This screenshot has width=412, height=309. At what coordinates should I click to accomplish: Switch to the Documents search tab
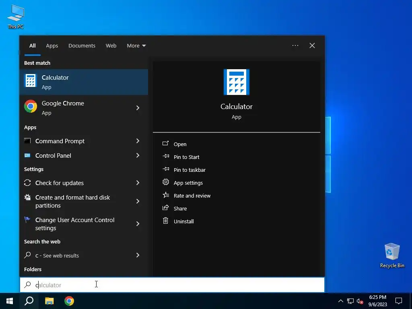click(x=82, y=46)
